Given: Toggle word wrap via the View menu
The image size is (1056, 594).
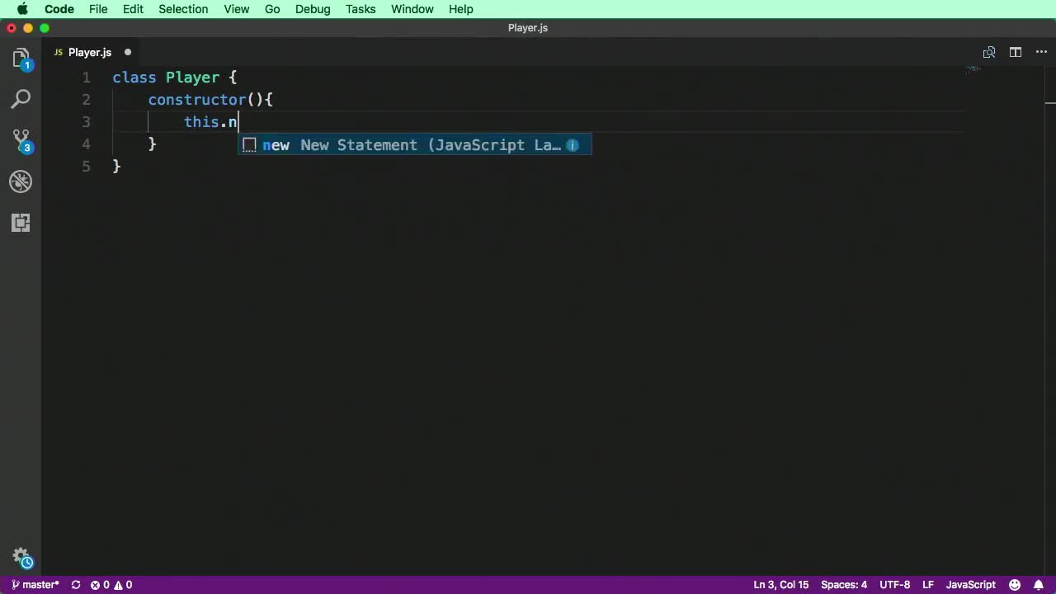Looking at the screenshot, I should pyautogui.click(x=237, y=9).
